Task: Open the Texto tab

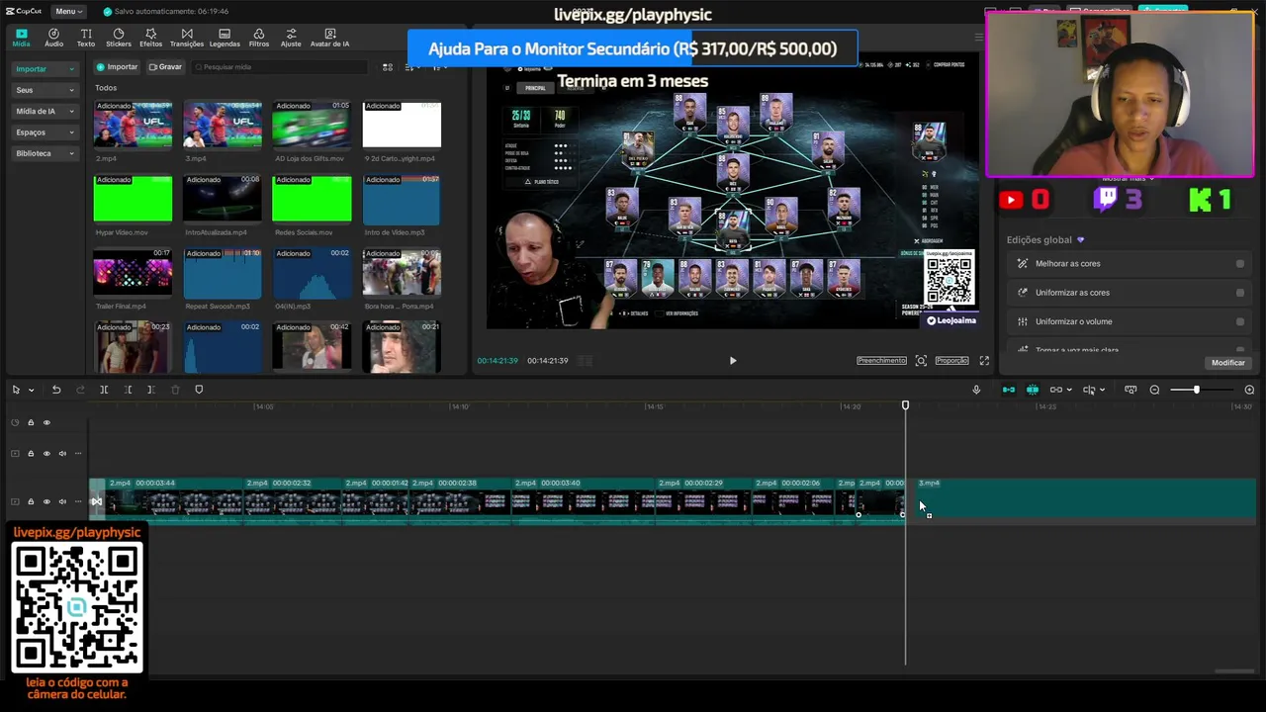Action: [x=86, y=38]
